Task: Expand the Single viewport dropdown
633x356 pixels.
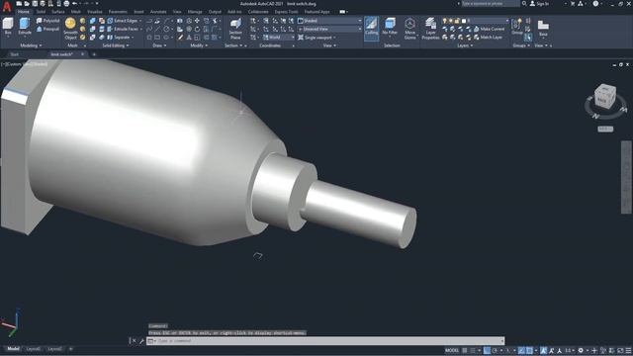Action: tap(317, 38)
